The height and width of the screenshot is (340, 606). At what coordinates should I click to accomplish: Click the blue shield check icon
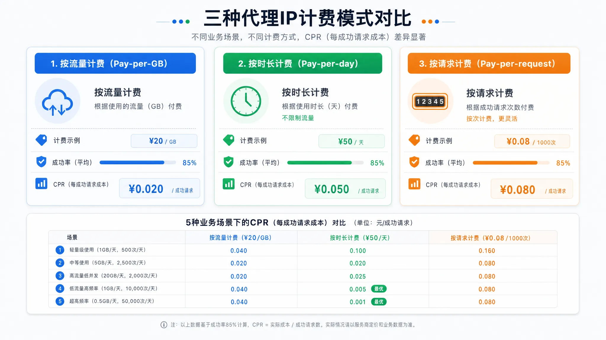(41, 162)
